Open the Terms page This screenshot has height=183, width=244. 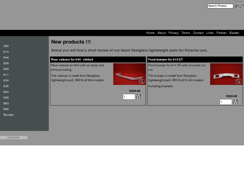tap(186, 33)
